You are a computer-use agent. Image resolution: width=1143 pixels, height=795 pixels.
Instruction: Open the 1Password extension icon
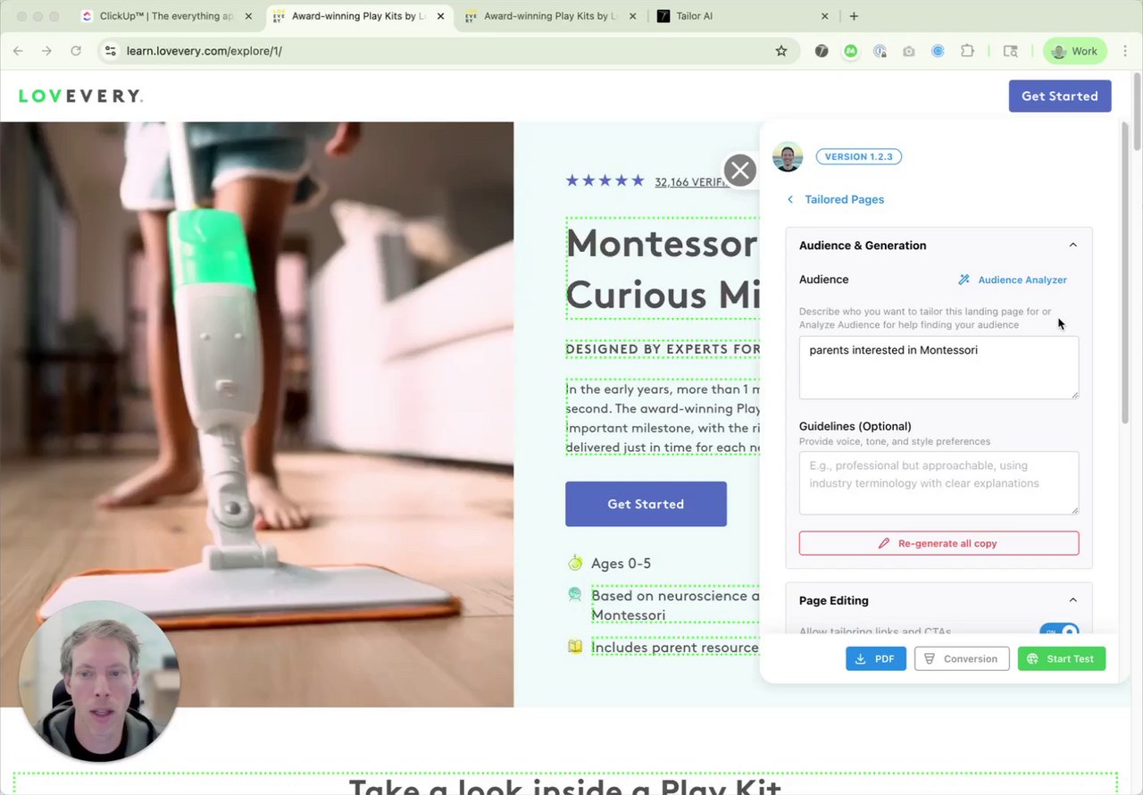pyautogui.click(x=880, y=51)
